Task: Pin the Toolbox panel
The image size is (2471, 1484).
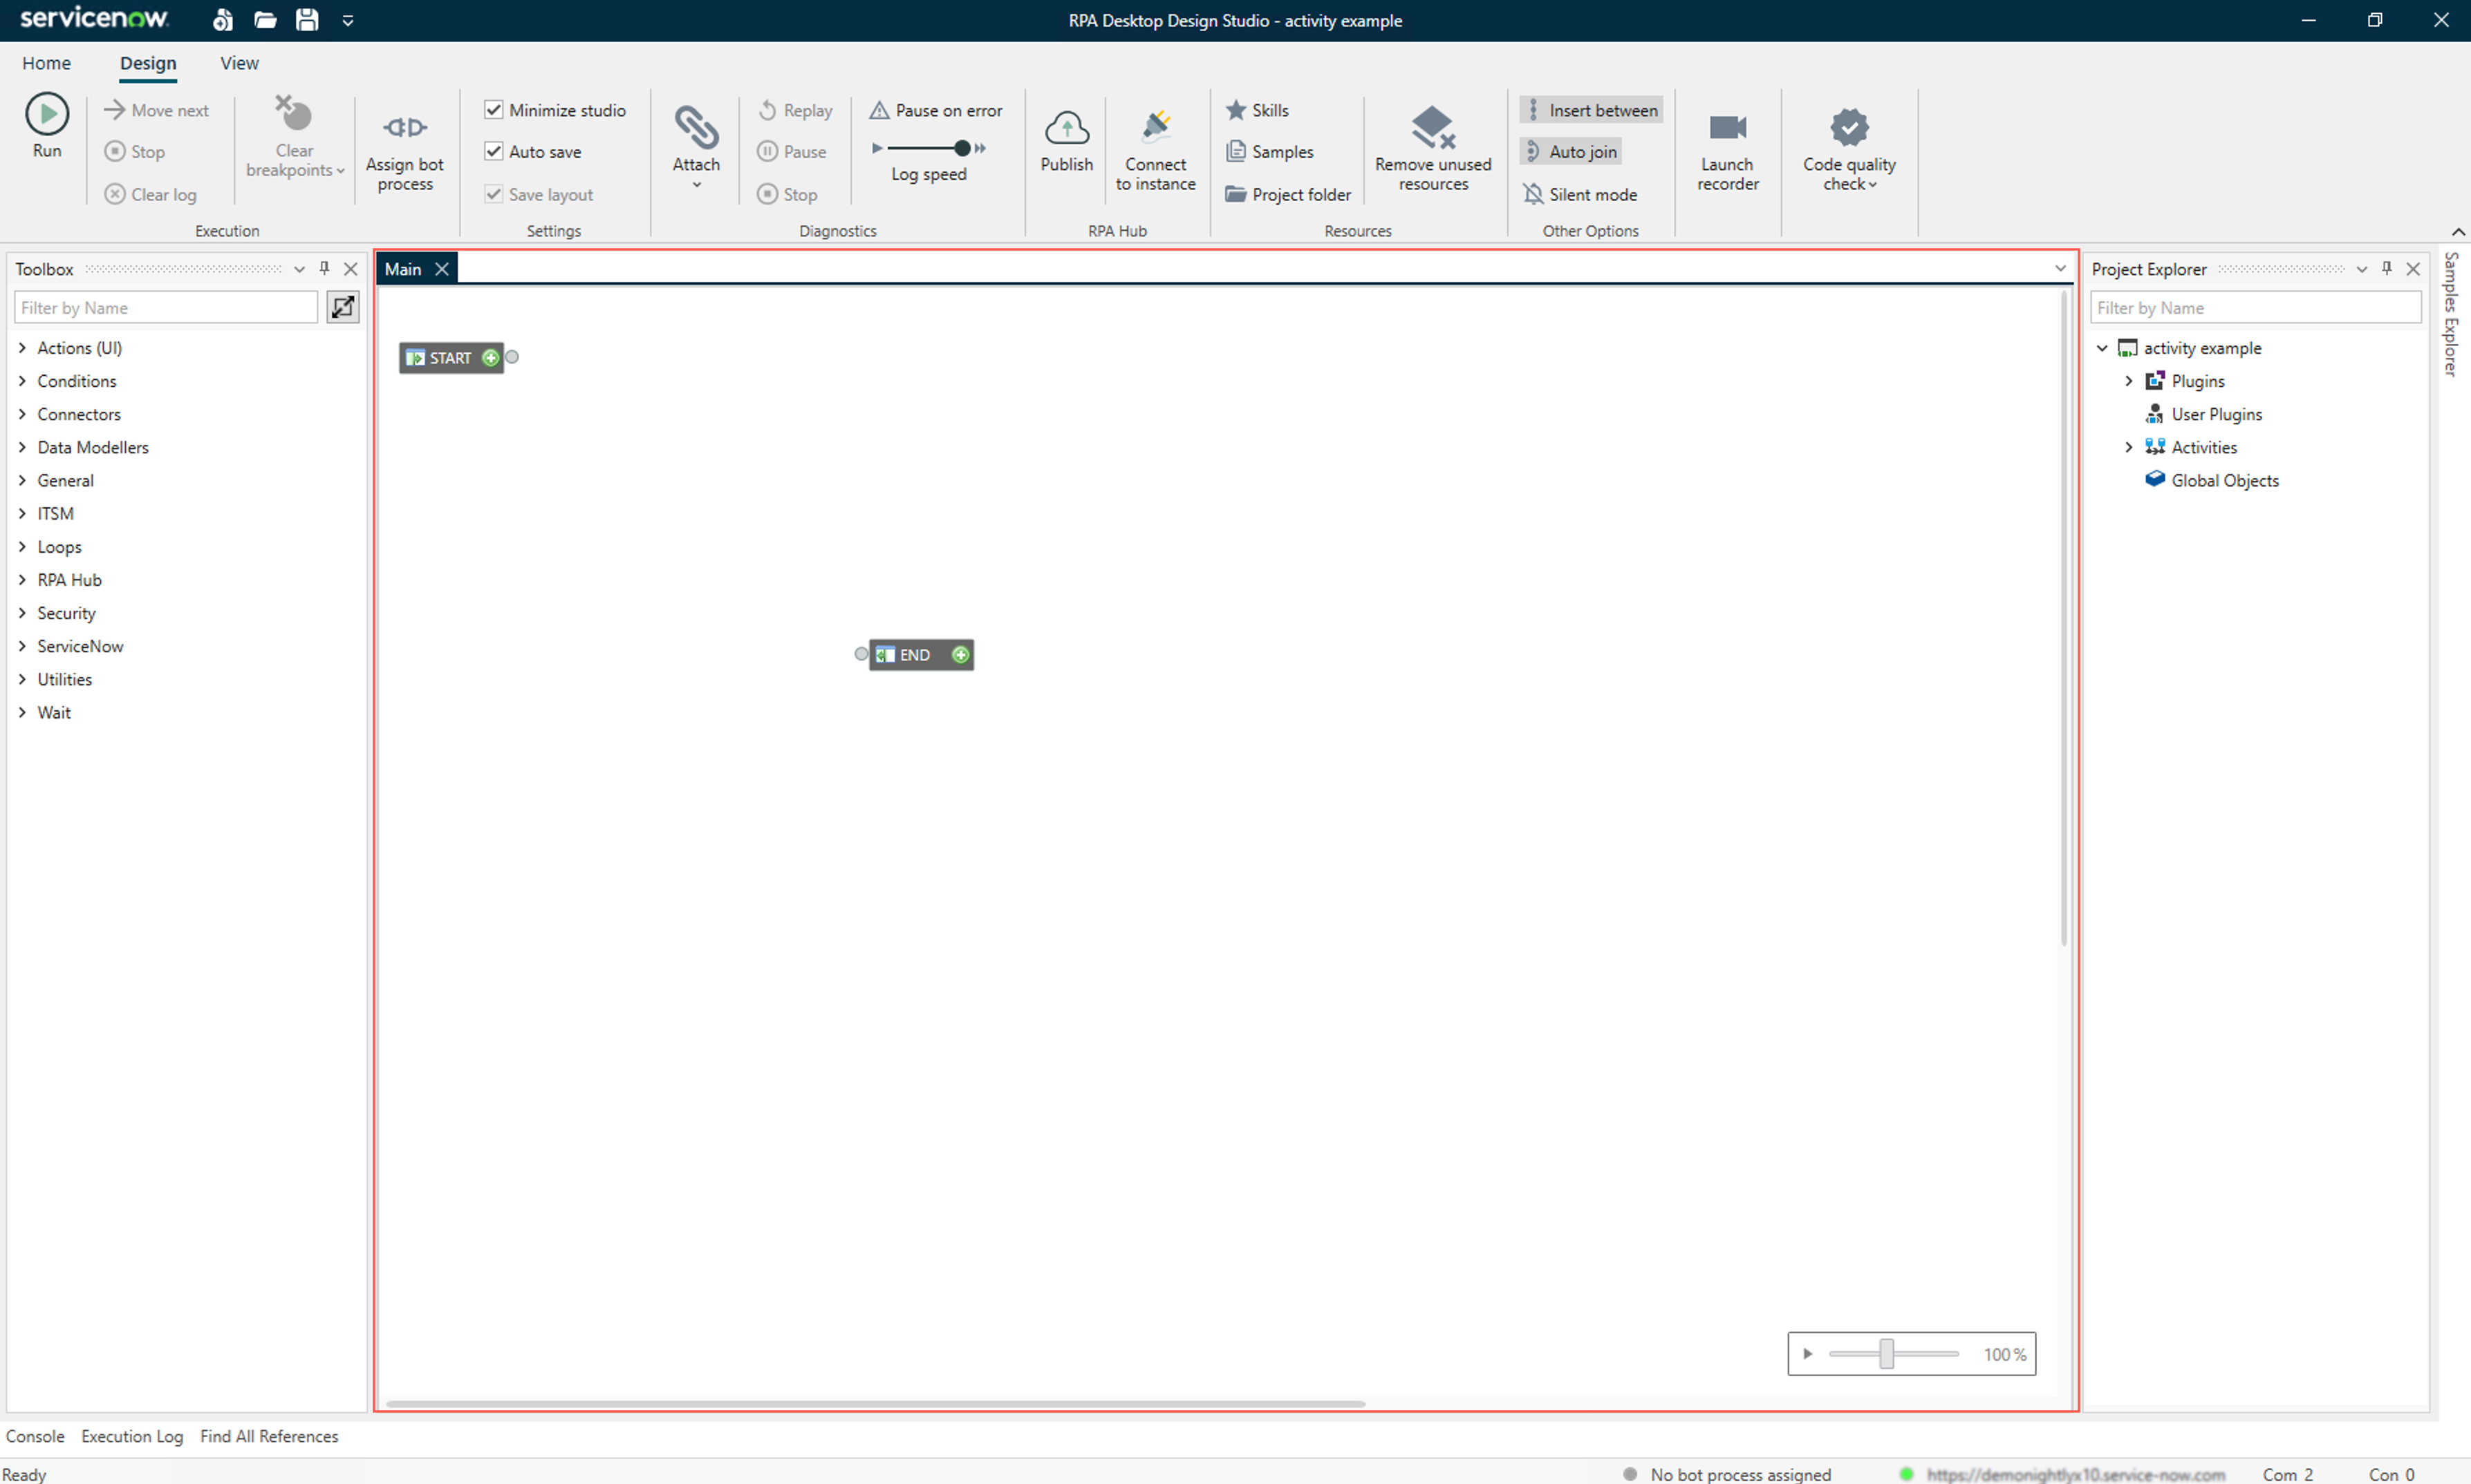Action: (324, 268)
